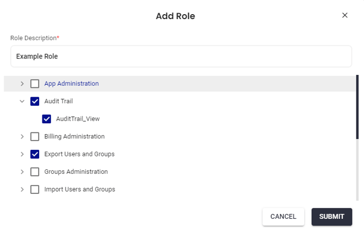Screen dimensions: 364x234
Task: Tick the Groups Administration checkbox
Action: tap(35, 172)
